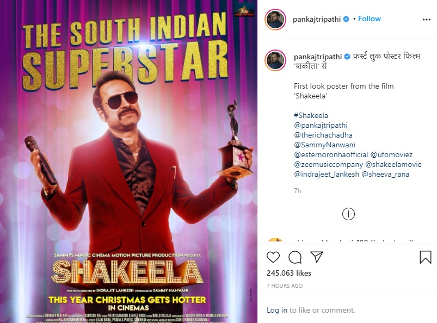437x323 pixels.
Task: Open the profile avatar beside the caption
Action: point(275,60)
